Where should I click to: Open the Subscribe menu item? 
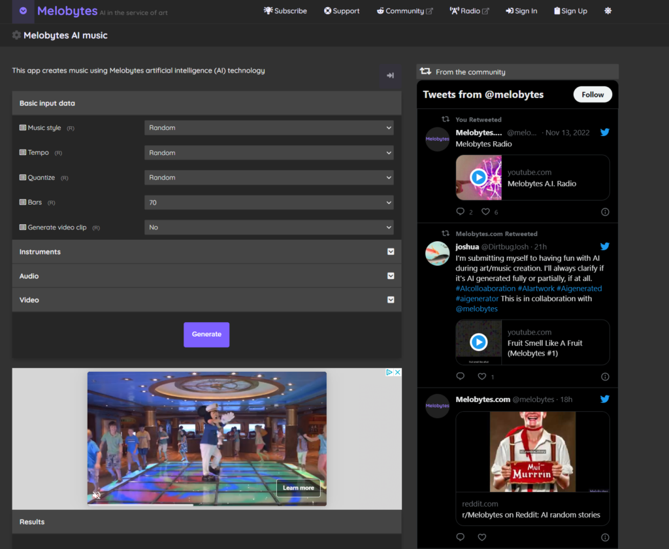285,11
